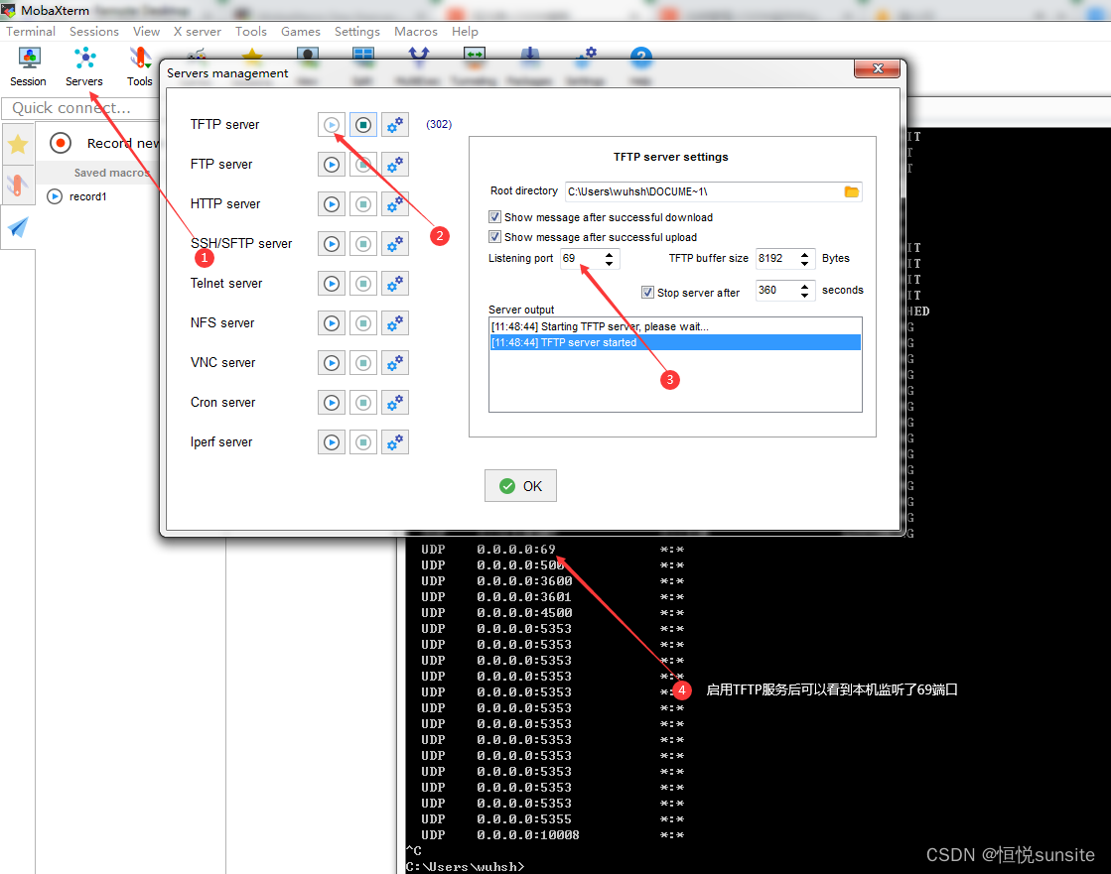Toggle Show message after successful upload
This screenshot has height=874, width=1111.
495,237
